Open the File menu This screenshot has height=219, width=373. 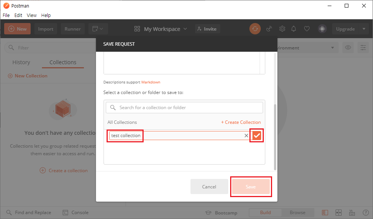pos(6,15)
